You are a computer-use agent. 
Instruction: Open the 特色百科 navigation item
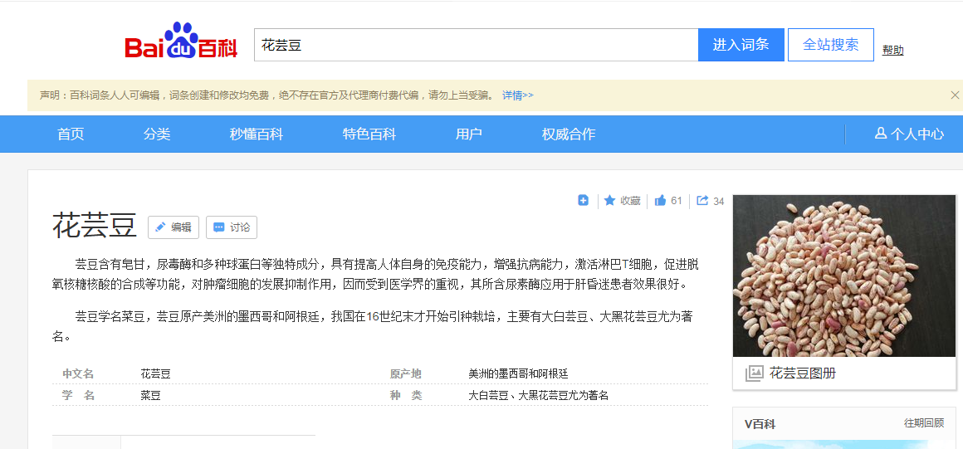pyautogui.click(x=369, y=134)
